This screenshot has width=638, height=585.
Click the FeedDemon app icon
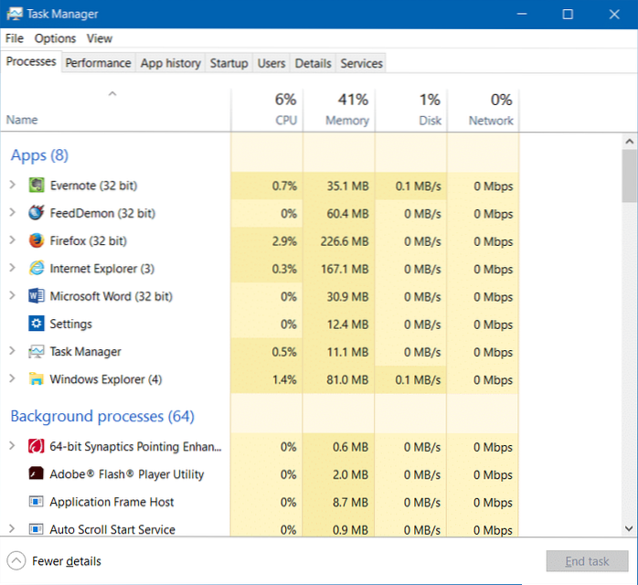pos(37,213)
